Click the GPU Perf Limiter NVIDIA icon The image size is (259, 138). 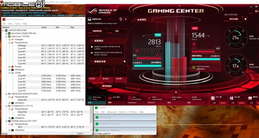pyautogui.click(x=193, y=67)
